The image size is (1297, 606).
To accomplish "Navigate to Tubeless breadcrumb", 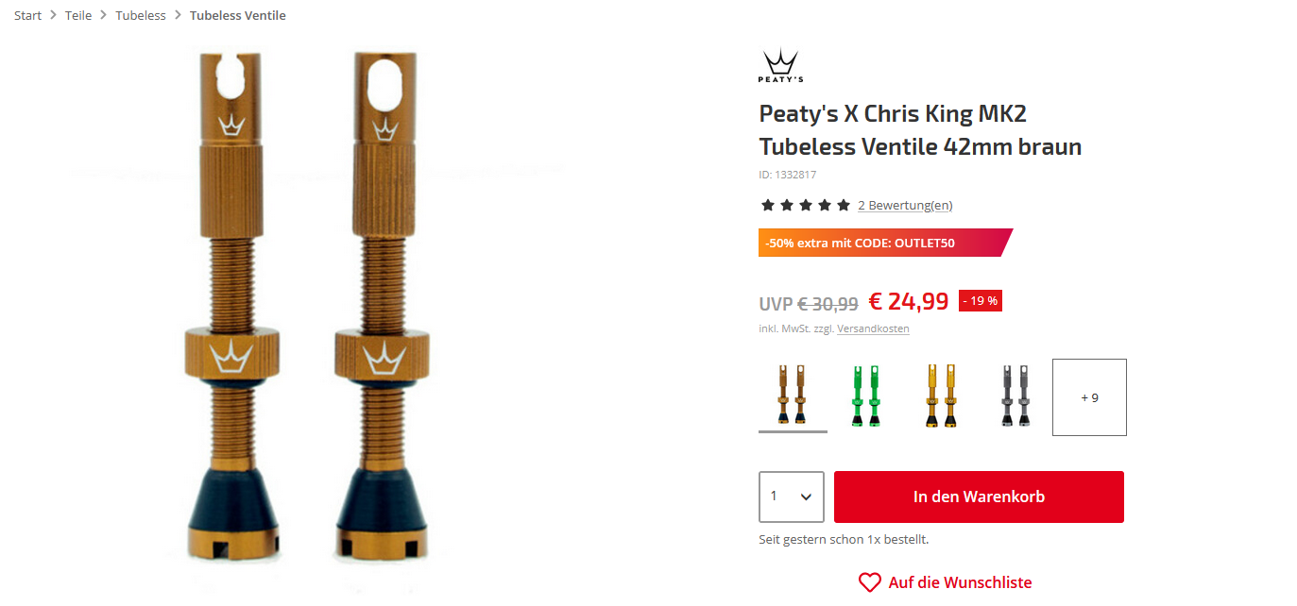I will (141, 15).
